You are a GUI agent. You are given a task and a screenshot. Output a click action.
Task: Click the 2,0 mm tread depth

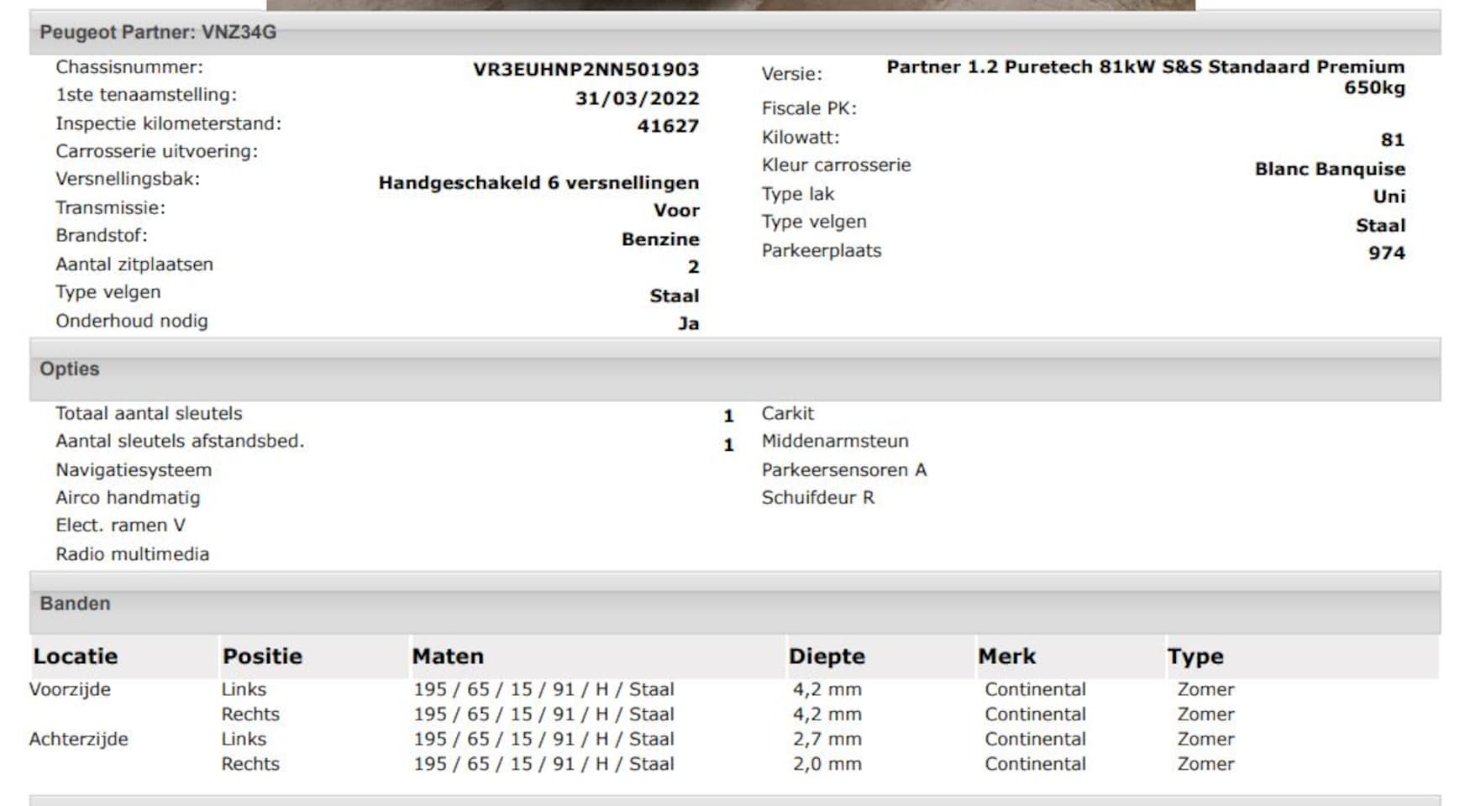click(827, 764)
